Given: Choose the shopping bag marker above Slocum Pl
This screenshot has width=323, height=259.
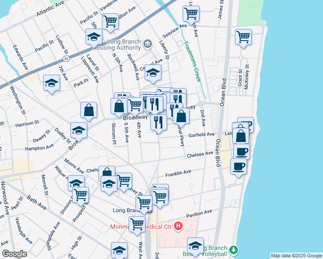Looking at the screenshot, I should [119, 107].
